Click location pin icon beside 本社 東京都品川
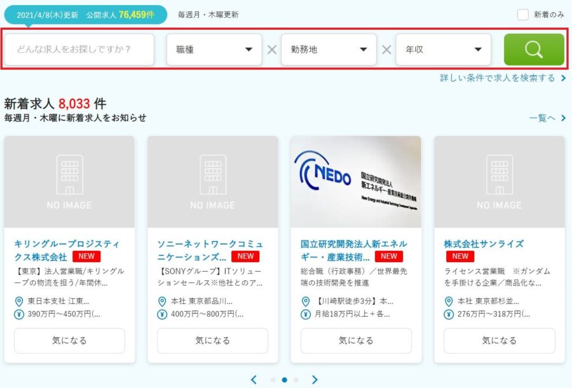The height and width of the screenshot is (388, 572). click(162, 301)
